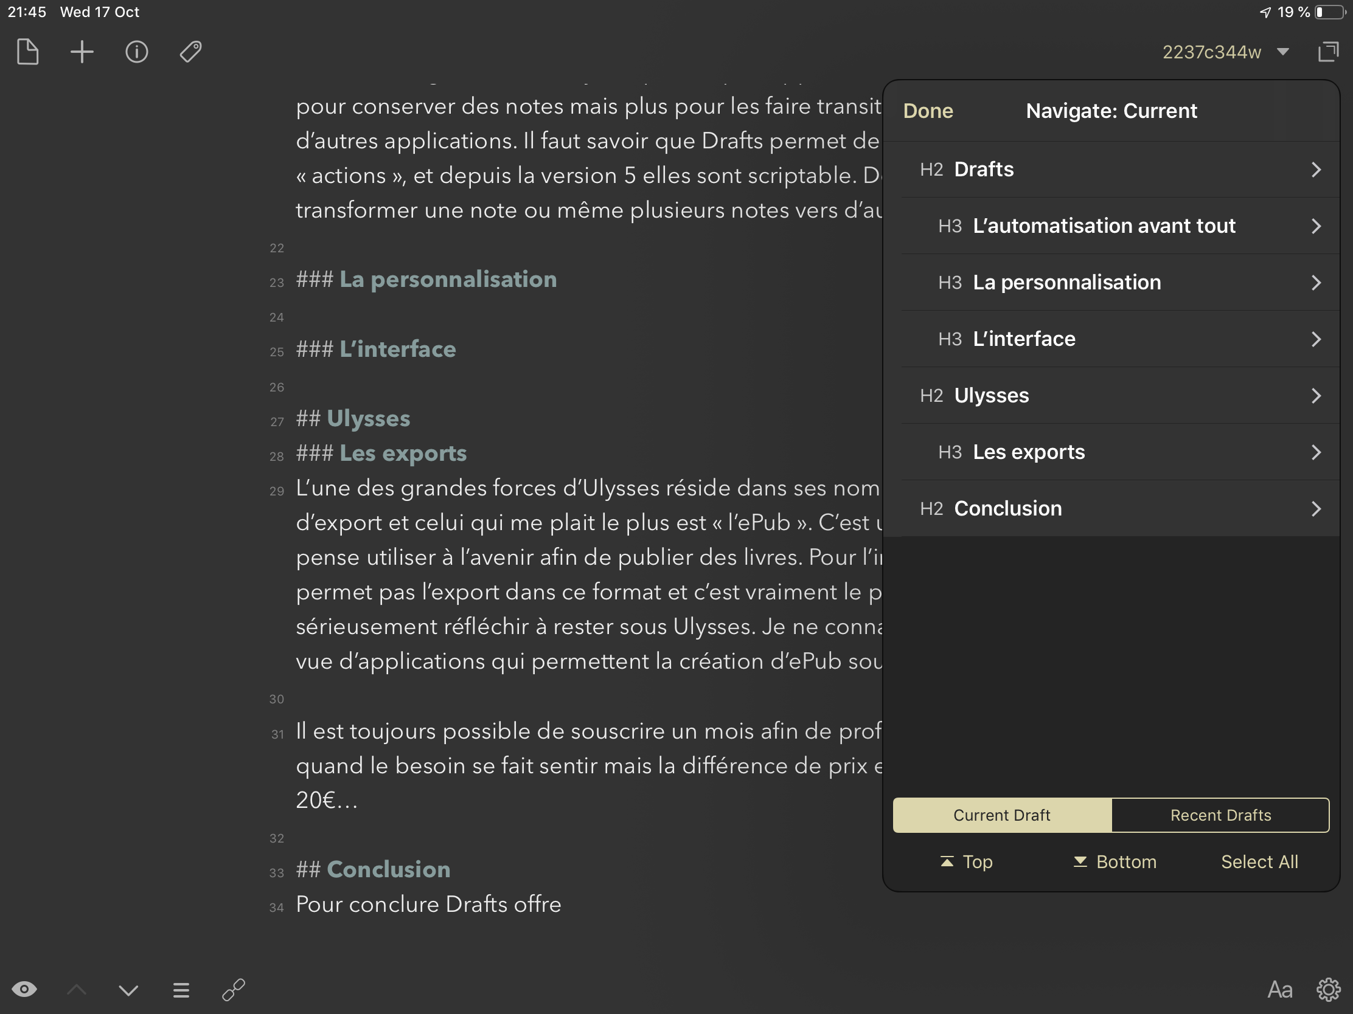
Task: Open the draft info icon
Action: pyautogui.click(x=136, y=52)
